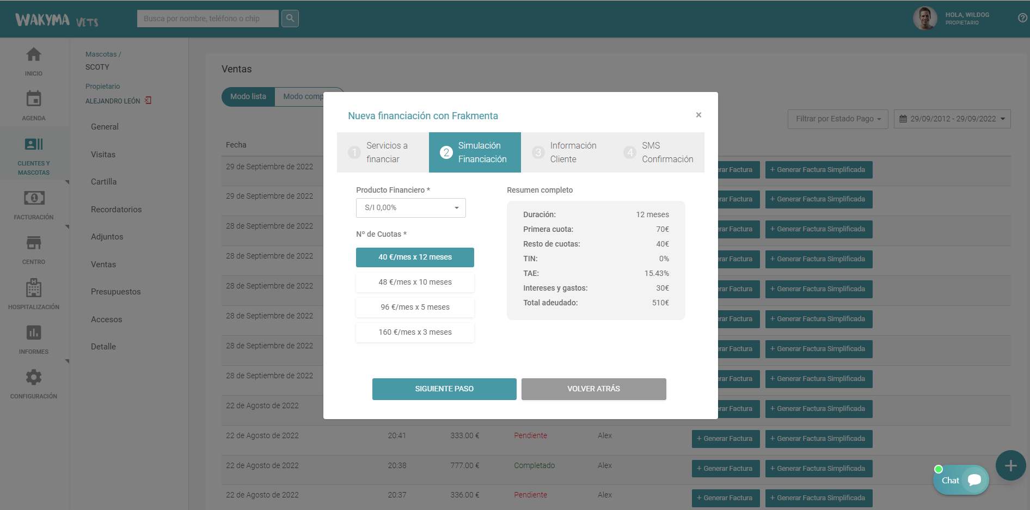Open the Centro store icon
The width and height of the screenshot is (1030, 510).
(x=34, y=243)
